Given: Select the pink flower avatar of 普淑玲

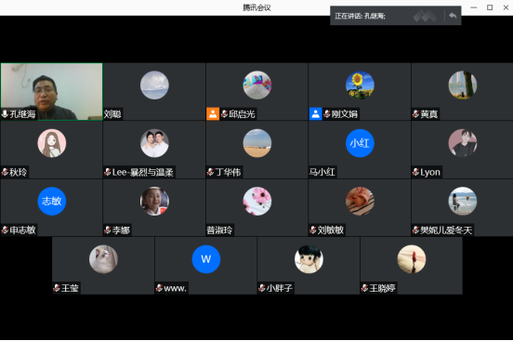Looking at the screenshot, I should click(257, 201).
